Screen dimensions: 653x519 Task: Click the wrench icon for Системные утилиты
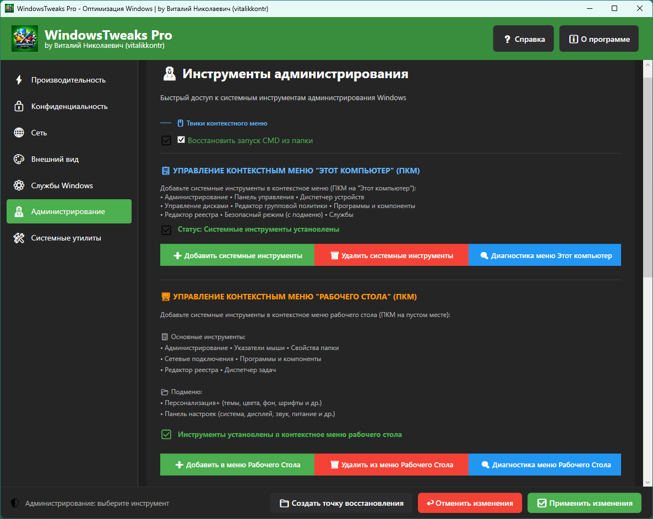(19, 238)
